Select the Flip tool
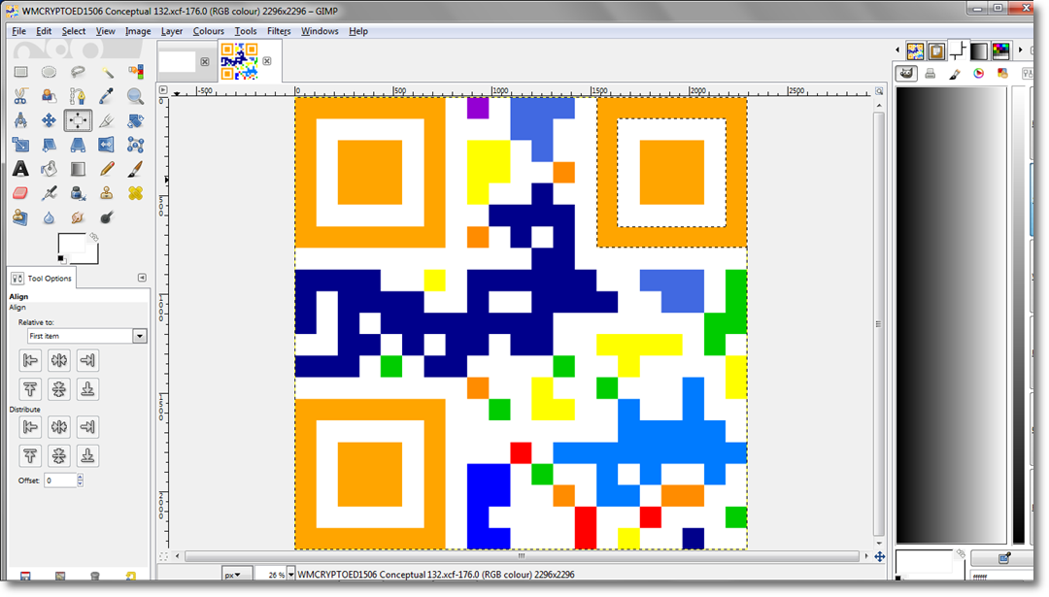The height and width of the screenshot is (597, 1049). point(107,145)
